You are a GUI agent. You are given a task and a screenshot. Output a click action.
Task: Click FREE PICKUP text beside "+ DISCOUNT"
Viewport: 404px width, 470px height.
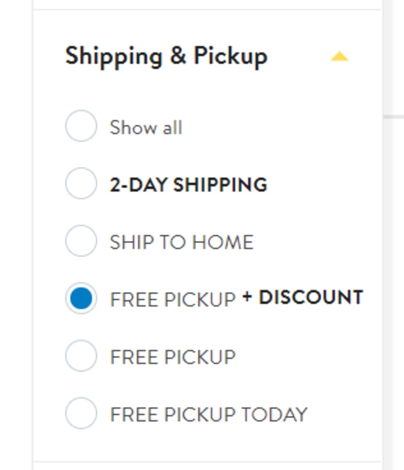pyautogui.click(x=172, y=300)
